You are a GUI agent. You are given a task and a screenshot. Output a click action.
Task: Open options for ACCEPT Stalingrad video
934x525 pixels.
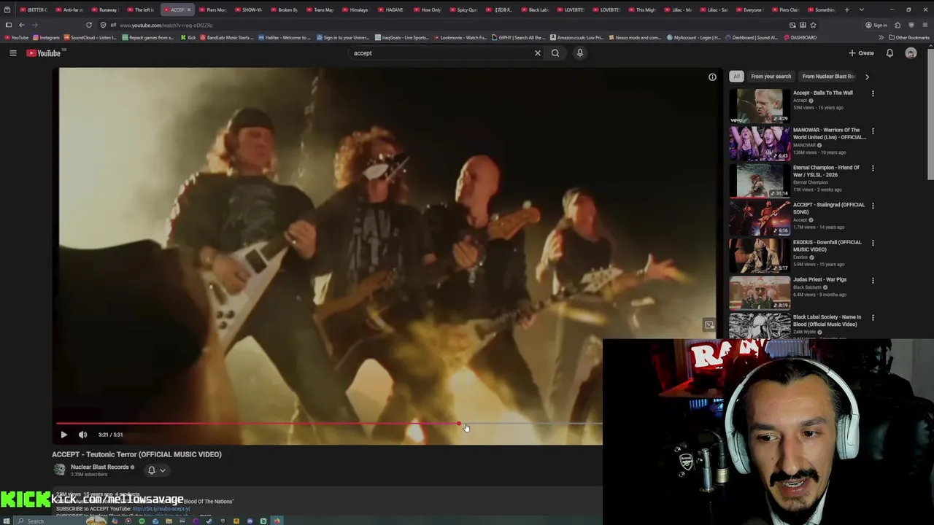pyautogui.click(x=873, y=206)
